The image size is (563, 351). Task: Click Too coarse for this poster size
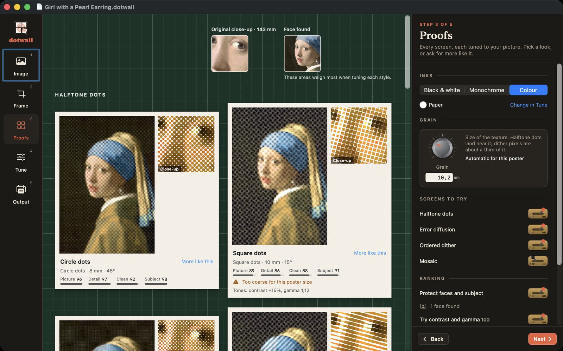277,282
